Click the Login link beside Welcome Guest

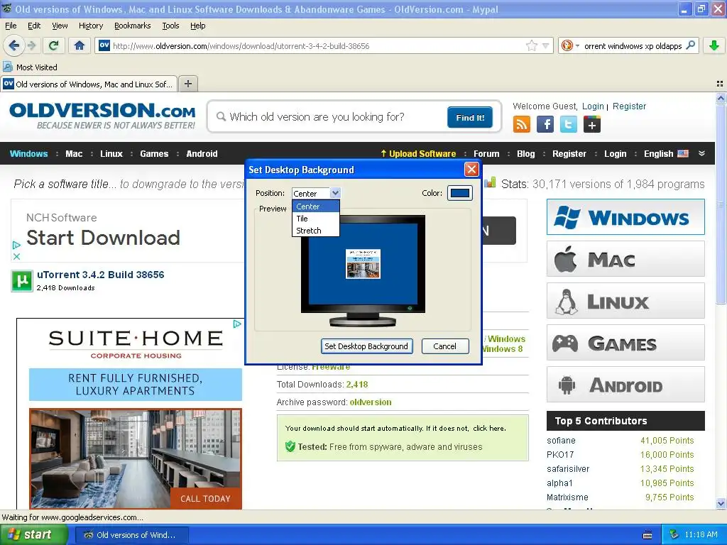click(593, 106)
